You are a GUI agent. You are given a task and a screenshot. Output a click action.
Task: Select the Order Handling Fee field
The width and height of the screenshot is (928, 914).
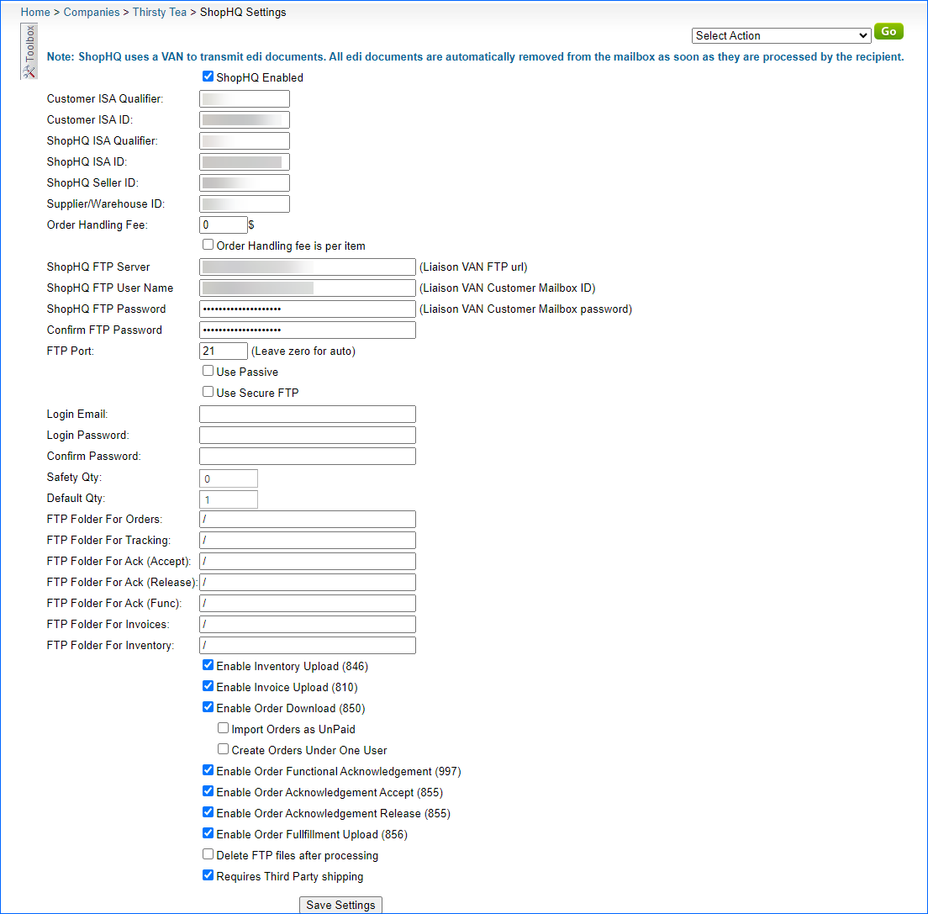point(224,225)
